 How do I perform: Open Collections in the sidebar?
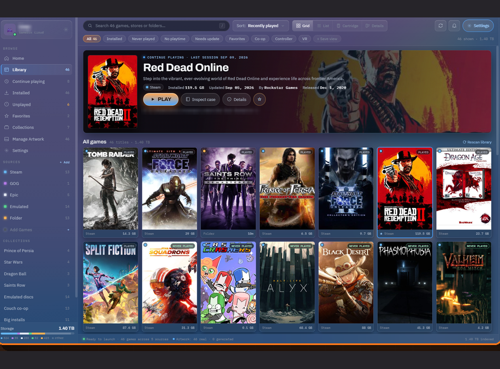tap(37, 128)
